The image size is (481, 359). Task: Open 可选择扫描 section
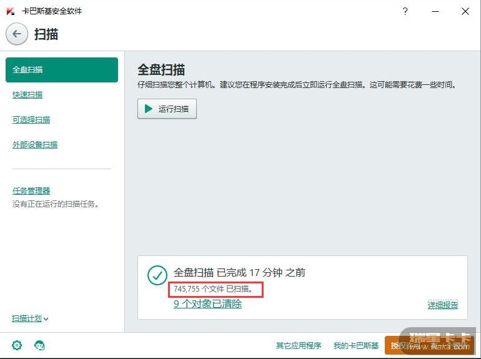click(31, 120)
